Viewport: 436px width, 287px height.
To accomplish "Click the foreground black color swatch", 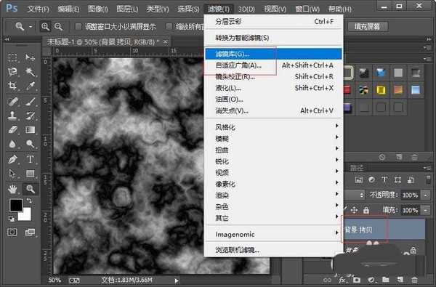I will pos(15,206).
